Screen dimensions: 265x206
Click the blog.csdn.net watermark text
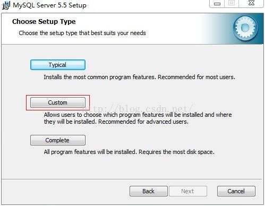click(138, 108)
